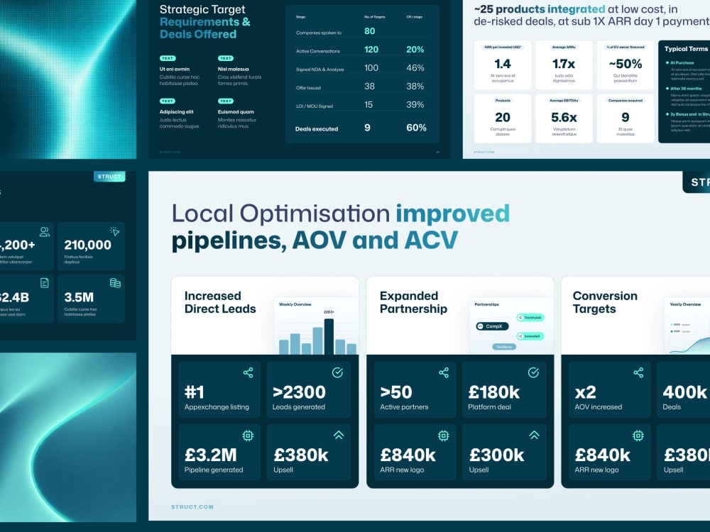Click document icon on the 2.4B stat card
The width and height of the screenshot is (710, 532).
pos(44,283)
